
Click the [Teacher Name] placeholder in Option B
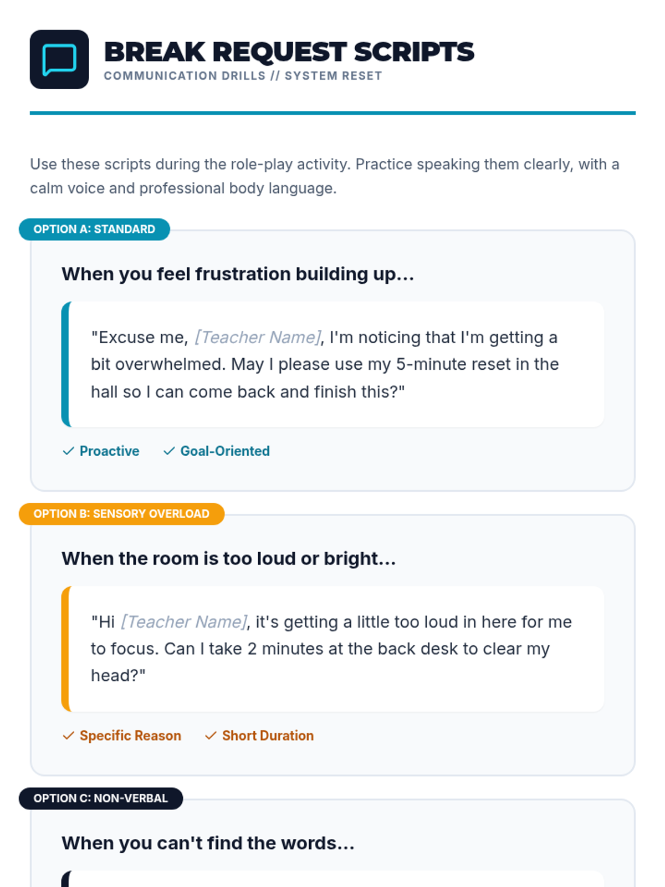tap(185, 621)
